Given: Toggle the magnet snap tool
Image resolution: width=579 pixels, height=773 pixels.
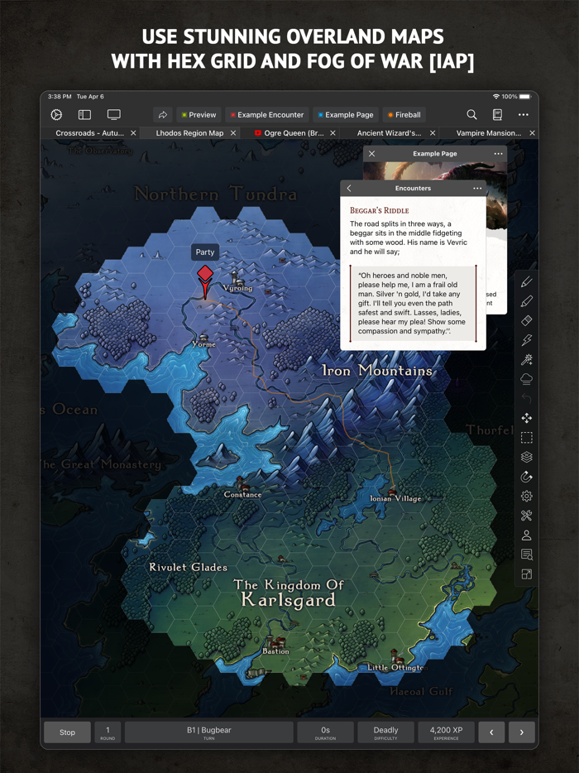Looking at the screenshot, I should 526,477.
